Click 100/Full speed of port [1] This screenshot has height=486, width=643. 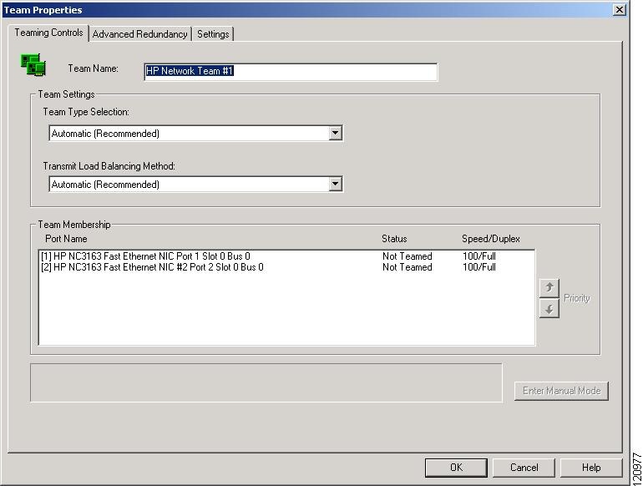tap(479, 256)
